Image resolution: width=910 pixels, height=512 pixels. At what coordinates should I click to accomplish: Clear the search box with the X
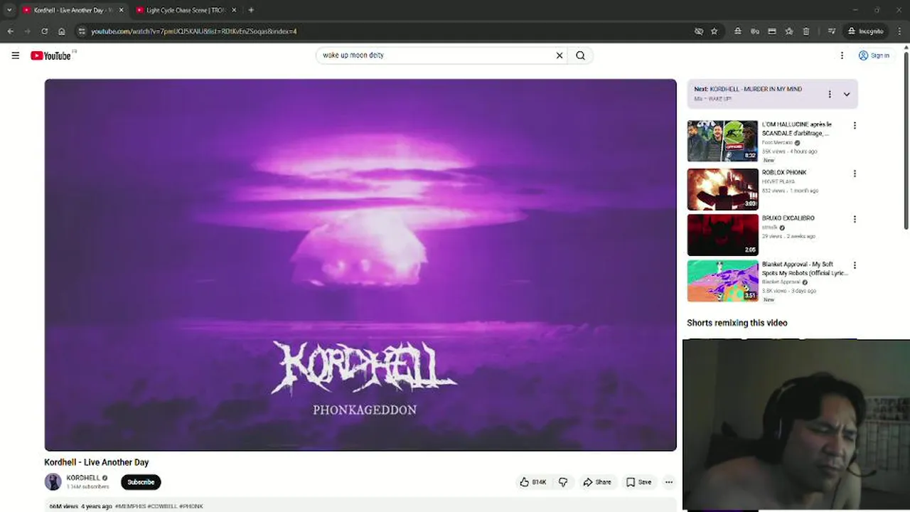[x=560, y=55]
